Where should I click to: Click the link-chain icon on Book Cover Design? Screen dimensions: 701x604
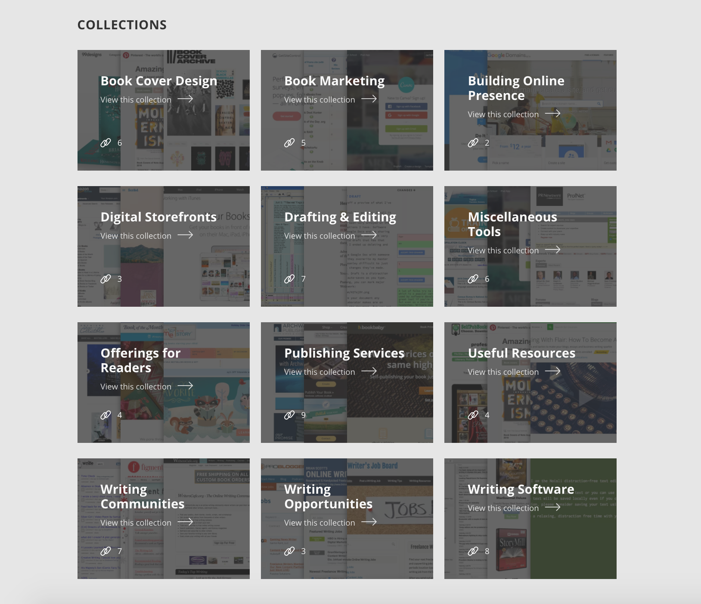pos(106,143)
